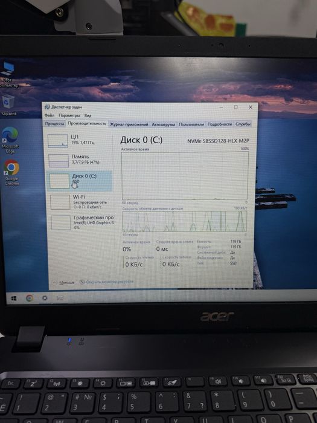Open the Корзина desktop icon
The width and height of the screenshot is (317, 423).
click(8, 105)
